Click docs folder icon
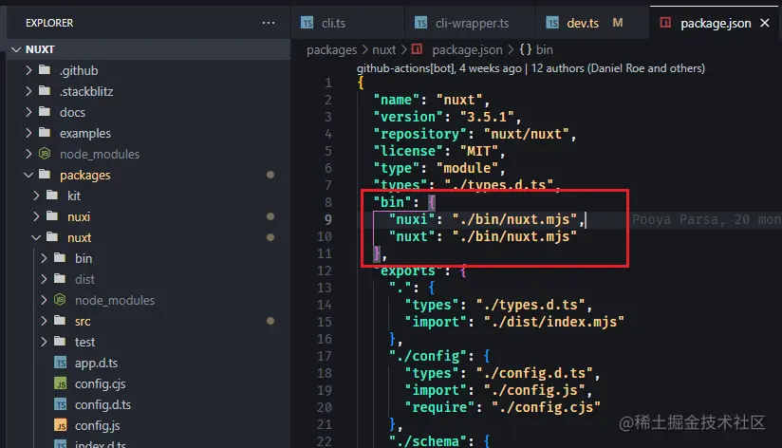 point(45,112)
